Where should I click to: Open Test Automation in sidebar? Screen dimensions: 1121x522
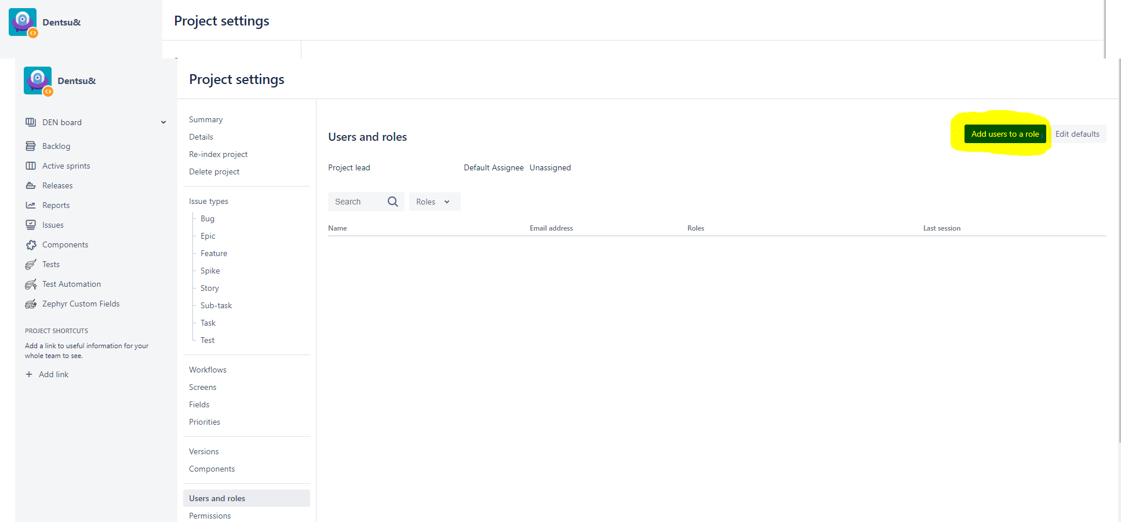click(71, 284)
